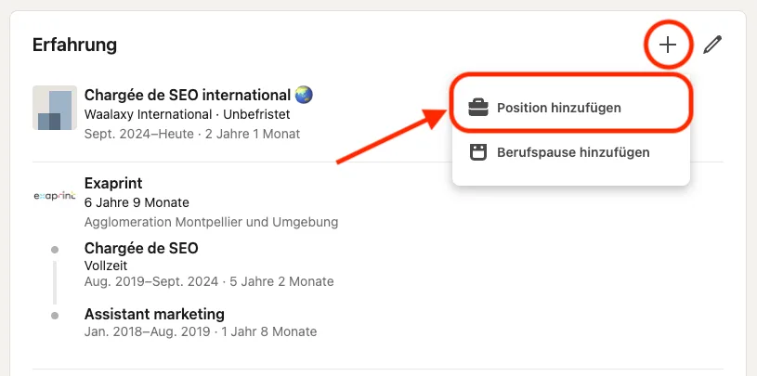Click the Exaprint company name
This screenshot has height=376, width=757.
pyautogui.click(x=113, y=183)
